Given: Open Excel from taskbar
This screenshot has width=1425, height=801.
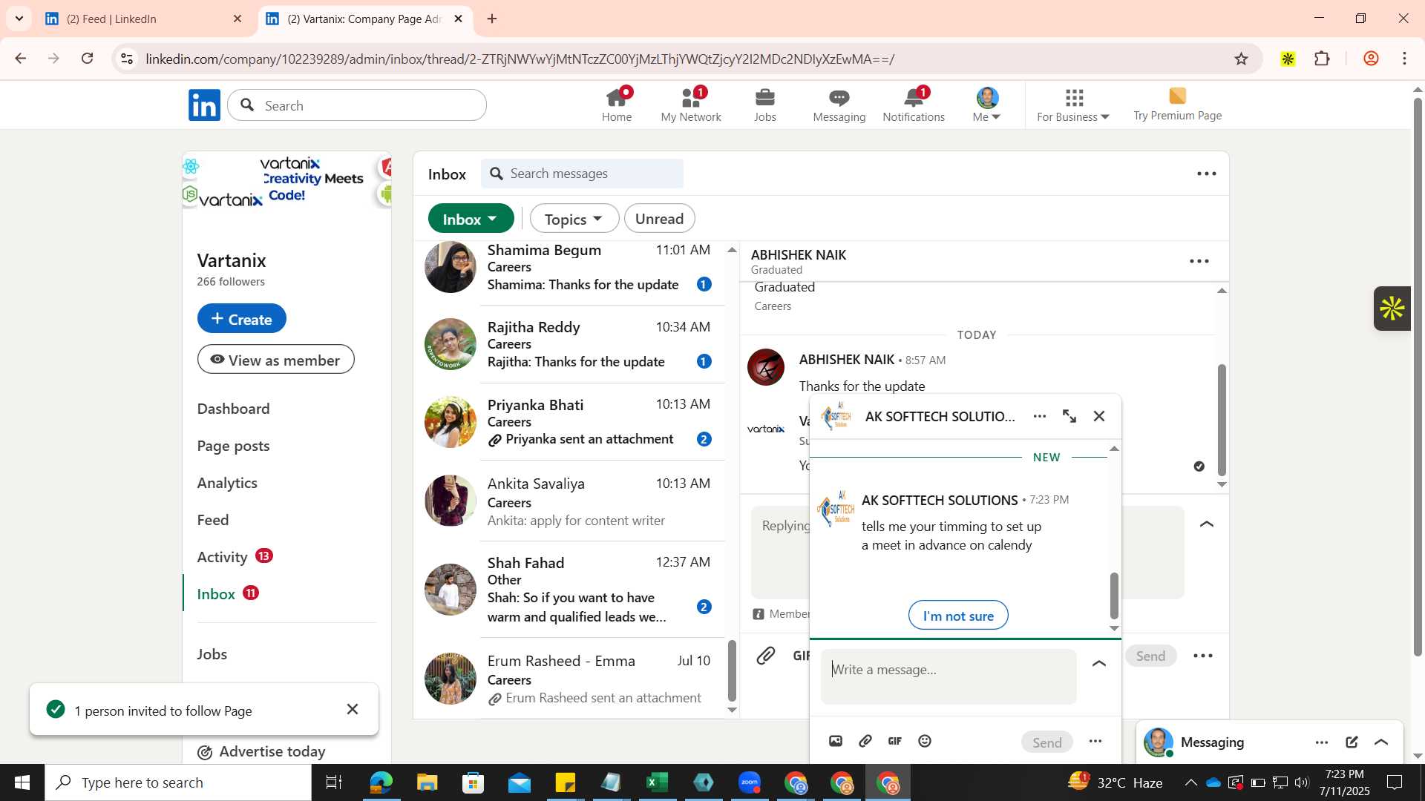Looking at the screenshot, I should click(x=658, y=782).
